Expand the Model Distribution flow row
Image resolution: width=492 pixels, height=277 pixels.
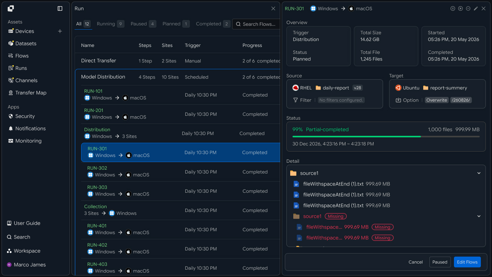click(x=178, y=77)
